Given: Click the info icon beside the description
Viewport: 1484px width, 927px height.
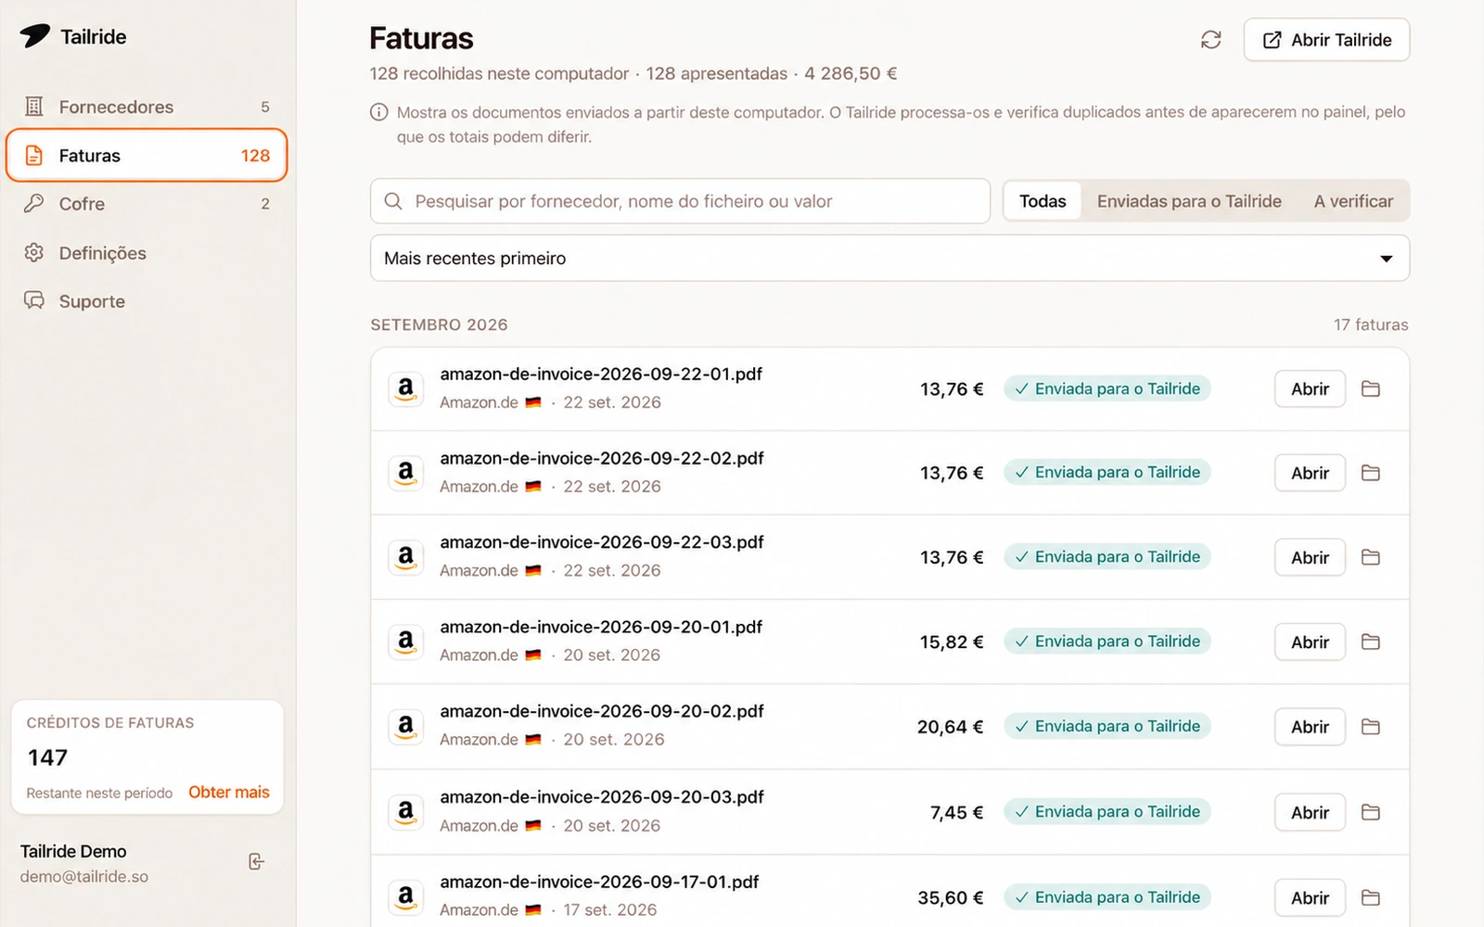Looking at the screenshot, I should pos(378,112).
